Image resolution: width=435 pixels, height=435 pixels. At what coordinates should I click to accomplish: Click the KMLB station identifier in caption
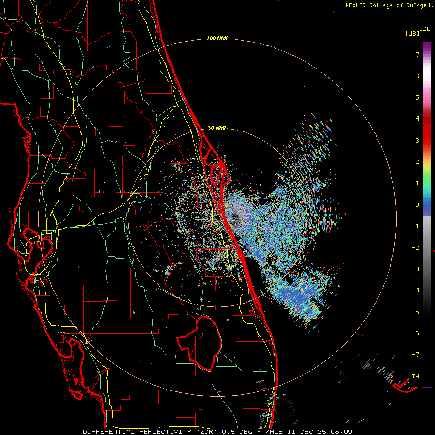pyautogui.click(x=275, y=432)
